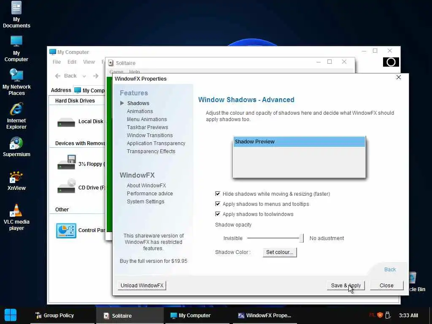Click the Address bar in My Computer
Screen dimensions: 432x324
(89, 90)
